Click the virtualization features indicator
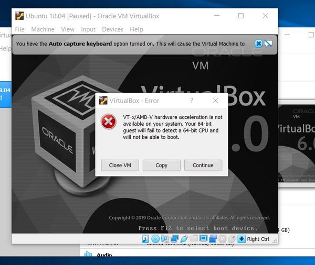 click(223, 239)
